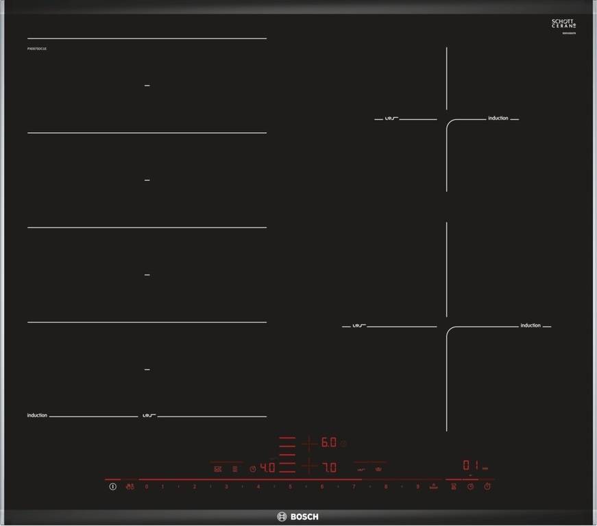
Task: Tap the timer display showing 01
Action: click(x=471, y=465)
